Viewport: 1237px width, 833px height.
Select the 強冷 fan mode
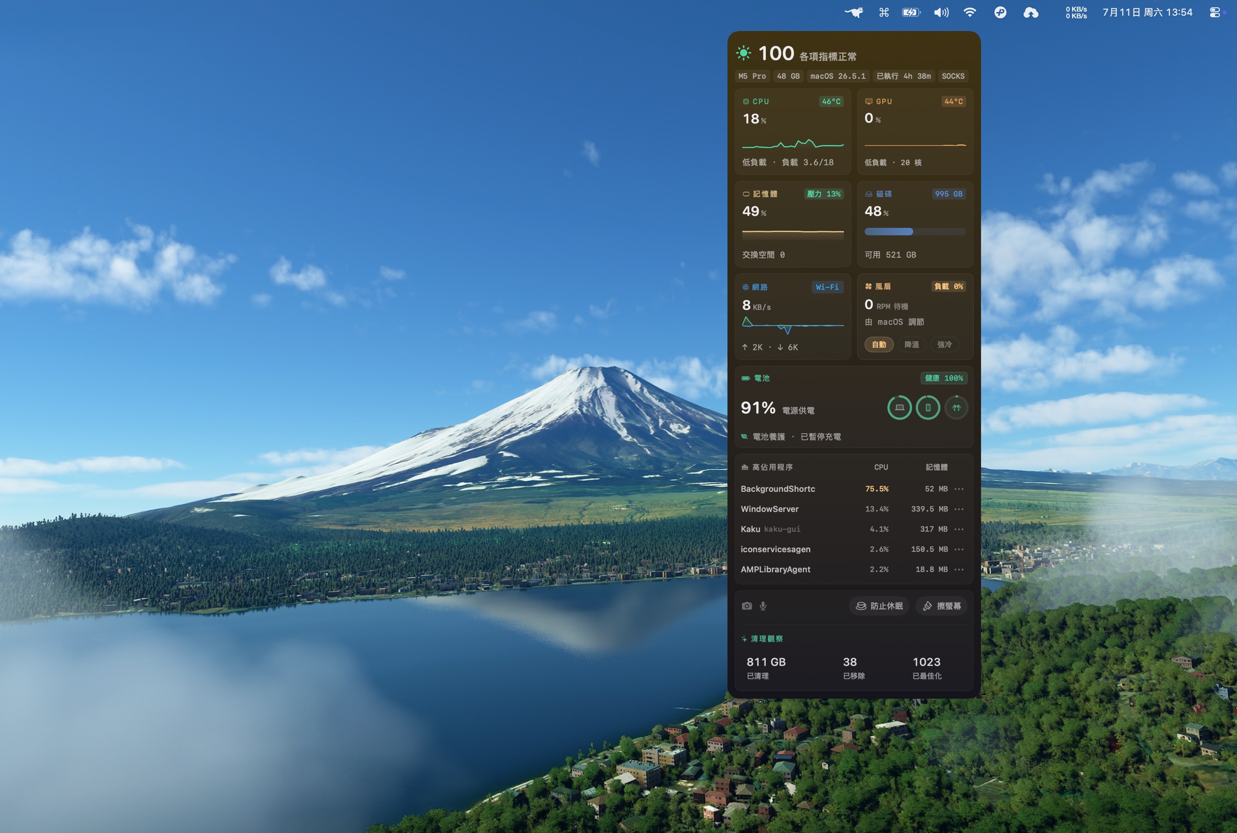[945, 345]
